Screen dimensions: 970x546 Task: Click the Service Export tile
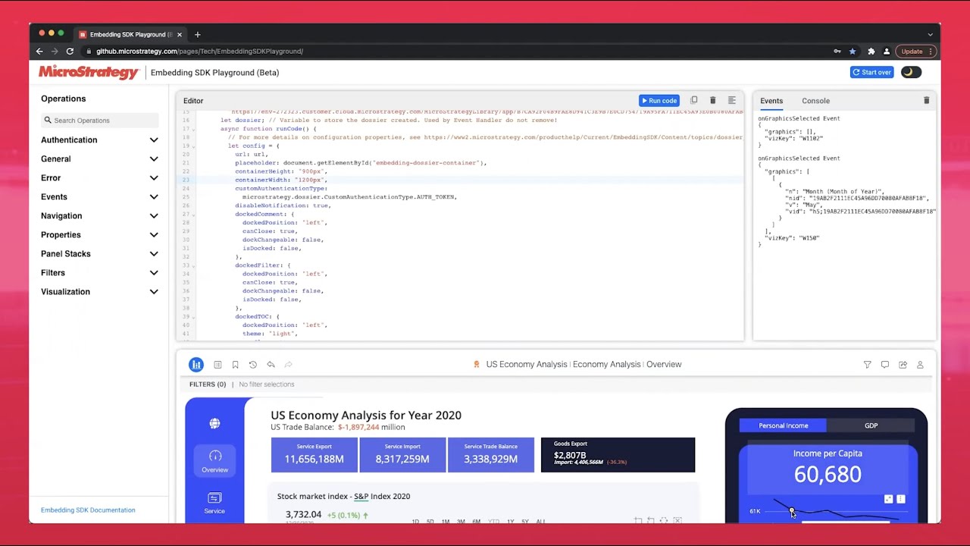pos(314,455)
